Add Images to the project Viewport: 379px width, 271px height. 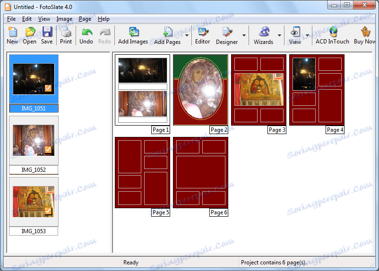133,35
